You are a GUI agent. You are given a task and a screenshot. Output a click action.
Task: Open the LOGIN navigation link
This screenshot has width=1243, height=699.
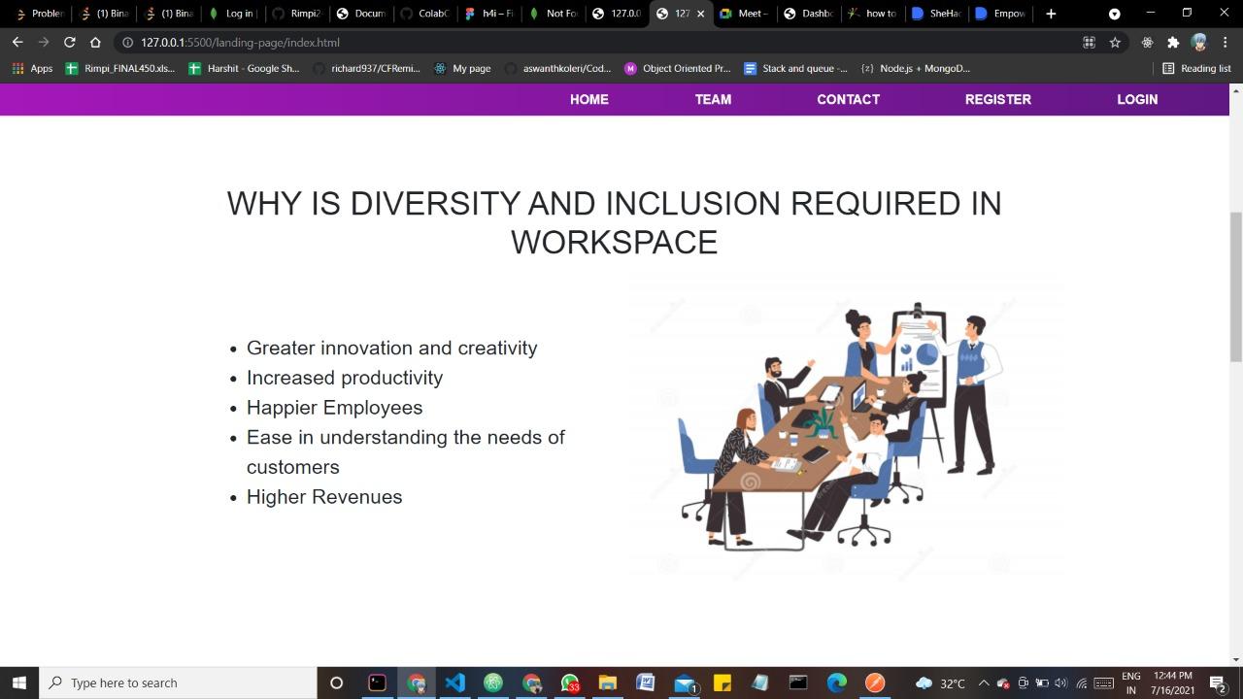click(1137, 99)
